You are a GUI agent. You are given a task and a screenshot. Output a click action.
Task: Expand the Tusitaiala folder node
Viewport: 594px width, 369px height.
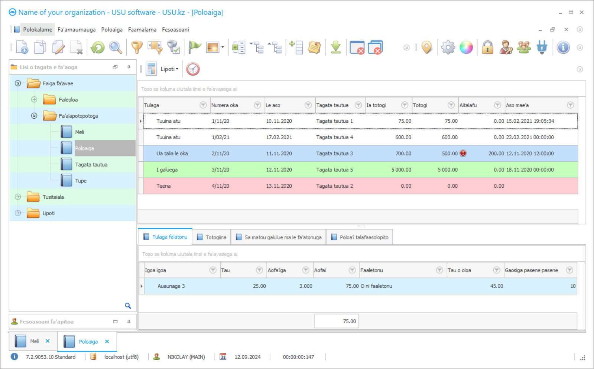coord(18,197)
